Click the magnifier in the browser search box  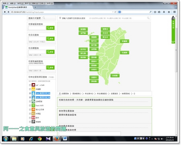coord(151,12)
